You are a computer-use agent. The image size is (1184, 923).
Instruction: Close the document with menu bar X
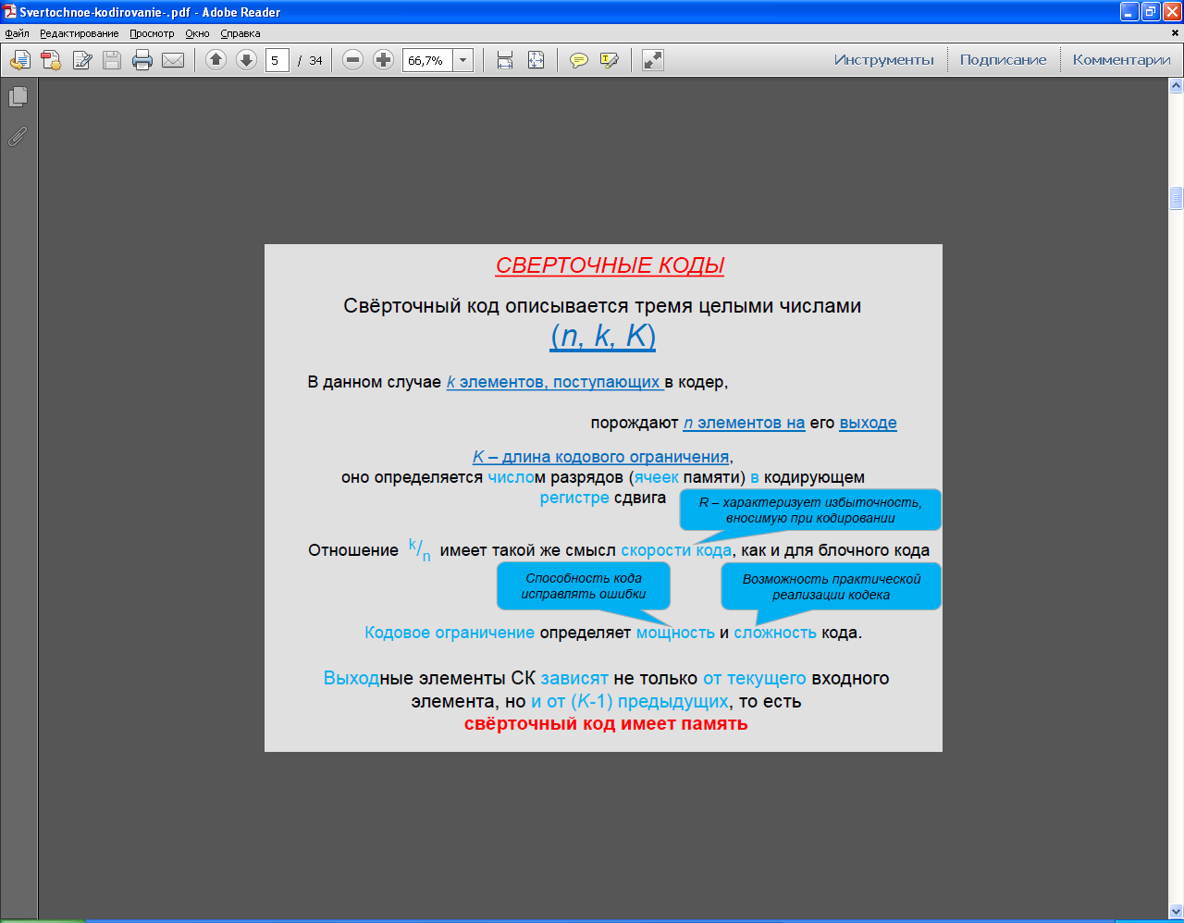(1177, 33)
